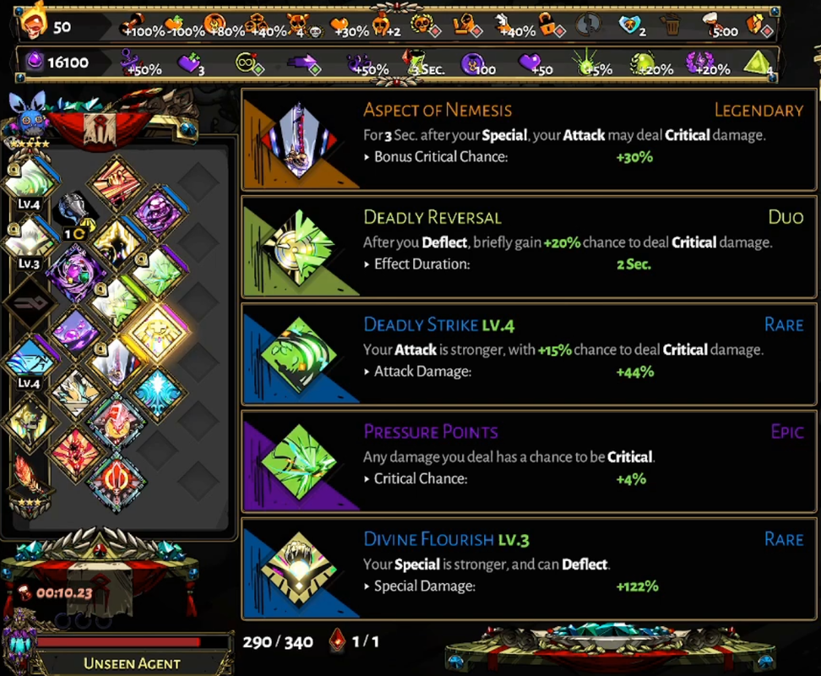The image size is (821, 676).
Task: Click the Deadly Reversal duo boon icon
Action: [x=299, y=247]
